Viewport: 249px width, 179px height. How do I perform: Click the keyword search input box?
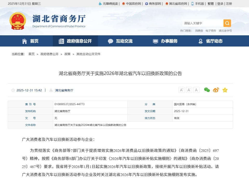202,23
